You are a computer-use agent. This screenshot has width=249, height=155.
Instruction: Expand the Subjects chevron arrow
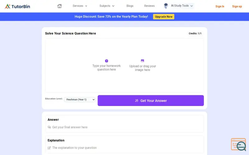coord(113,6)
